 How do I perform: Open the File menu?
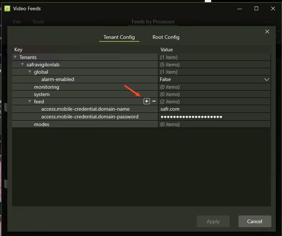point(17,22)
